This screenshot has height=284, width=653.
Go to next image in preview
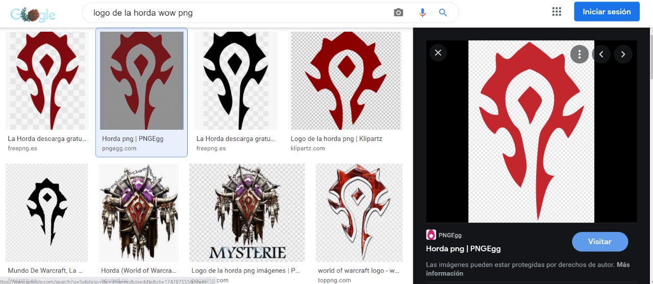click(x=623, y=54)
